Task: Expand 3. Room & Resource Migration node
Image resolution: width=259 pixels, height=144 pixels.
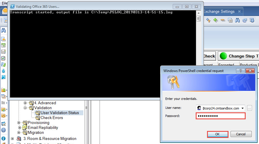Action: tap(12, 138)
